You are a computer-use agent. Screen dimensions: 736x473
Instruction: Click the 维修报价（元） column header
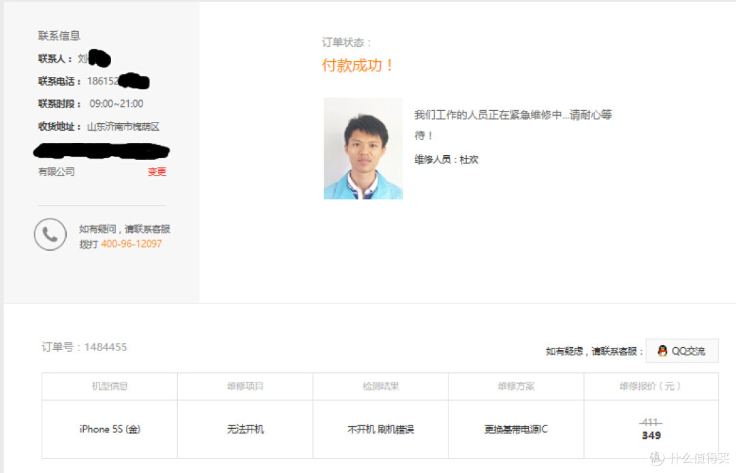(x=651, y=387)
